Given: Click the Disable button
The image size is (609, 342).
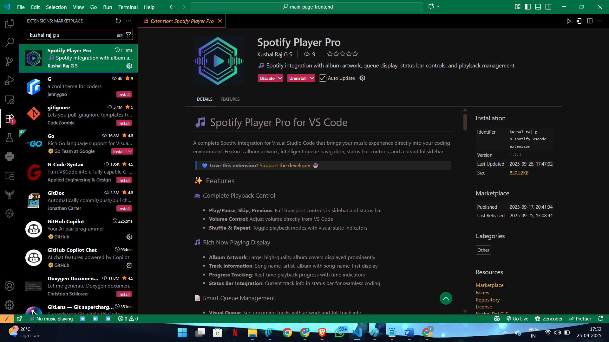Looking at the screenshot, I should [x=267, y=78].
